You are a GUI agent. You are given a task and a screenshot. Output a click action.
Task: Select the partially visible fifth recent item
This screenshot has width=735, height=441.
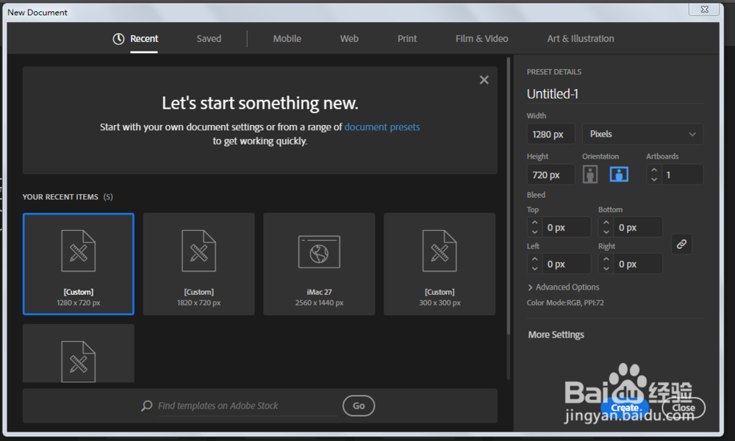click(x=79, y=354)
